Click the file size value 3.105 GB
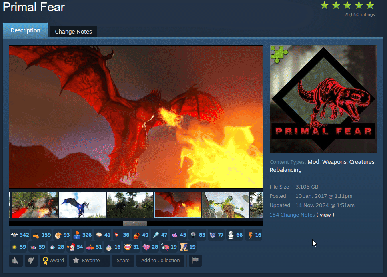387x277 pixels. tap(307, 187)
